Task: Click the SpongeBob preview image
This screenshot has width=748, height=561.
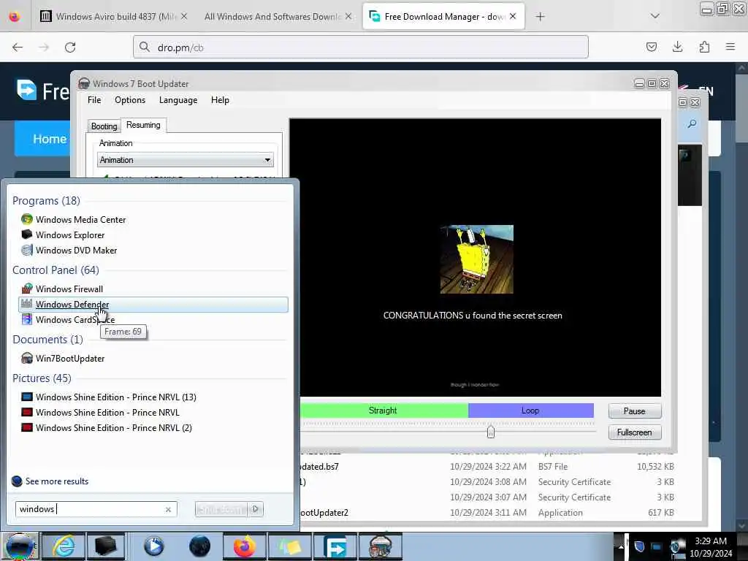Action: click(476, 259)
